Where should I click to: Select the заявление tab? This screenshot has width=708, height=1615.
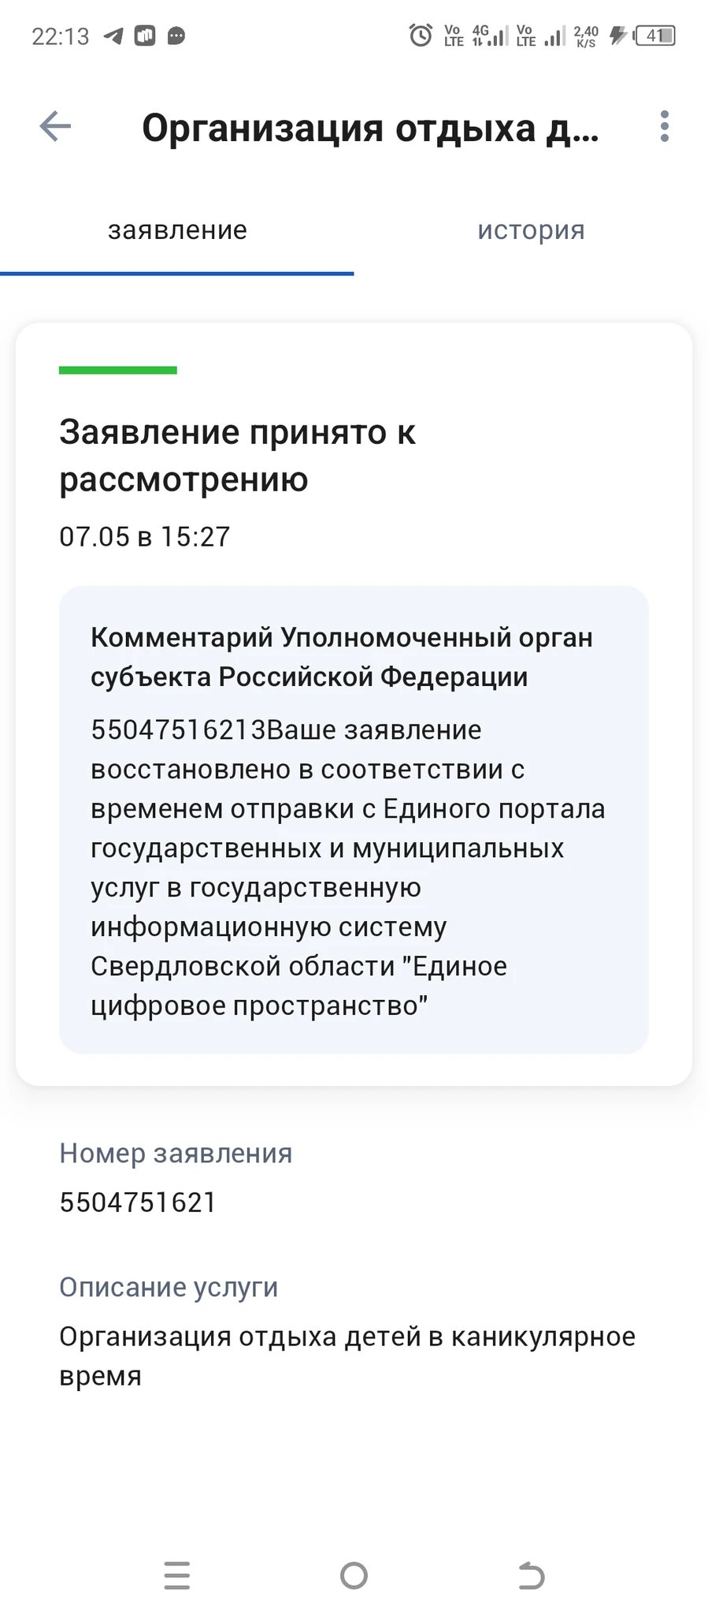[177, 230]
